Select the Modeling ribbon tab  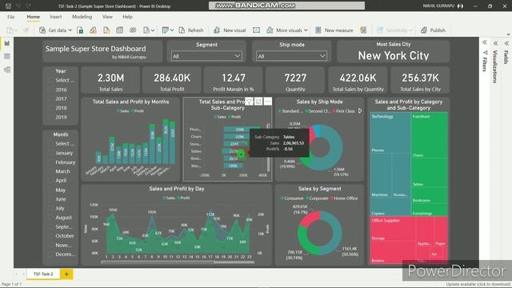pyautogui.click(x=82, y=17)
